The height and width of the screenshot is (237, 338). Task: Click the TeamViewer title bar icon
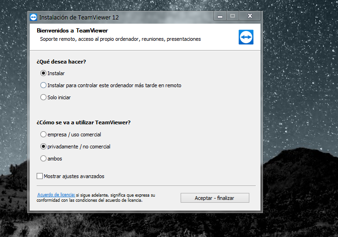[x=33, y=17]
